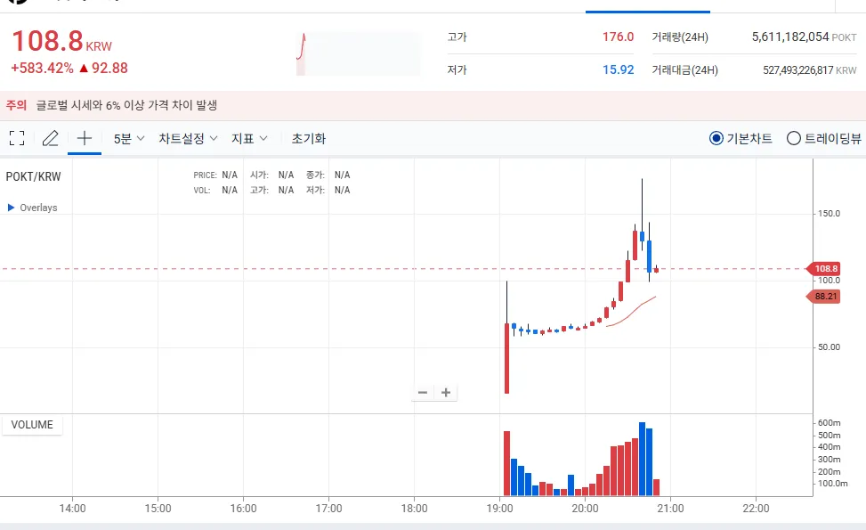Click the 거래량(24H) value 5,611,182,054 POKT
Image resolution: width=866 pixels, height=530 pixels.
tap(805, 37)
